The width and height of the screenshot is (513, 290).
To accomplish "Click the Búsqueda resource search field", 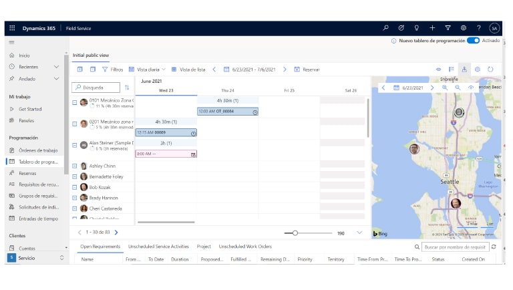I will 96,88.
